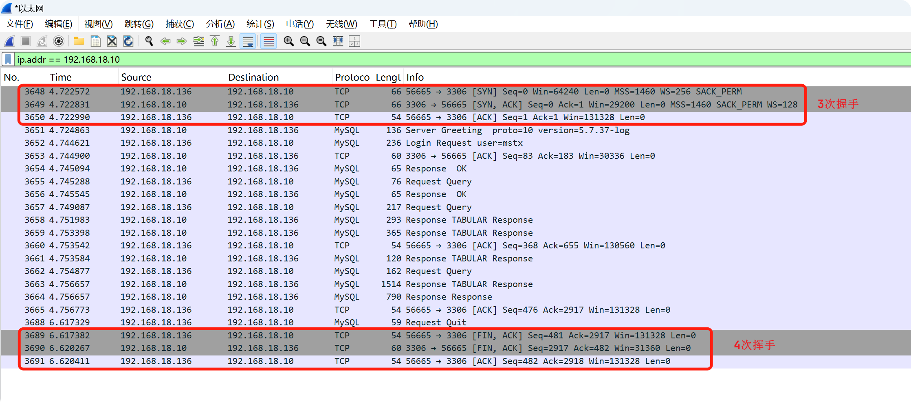Select packet 3649 SYN, ACK row
911x408 pixels.
coord(455,105)
